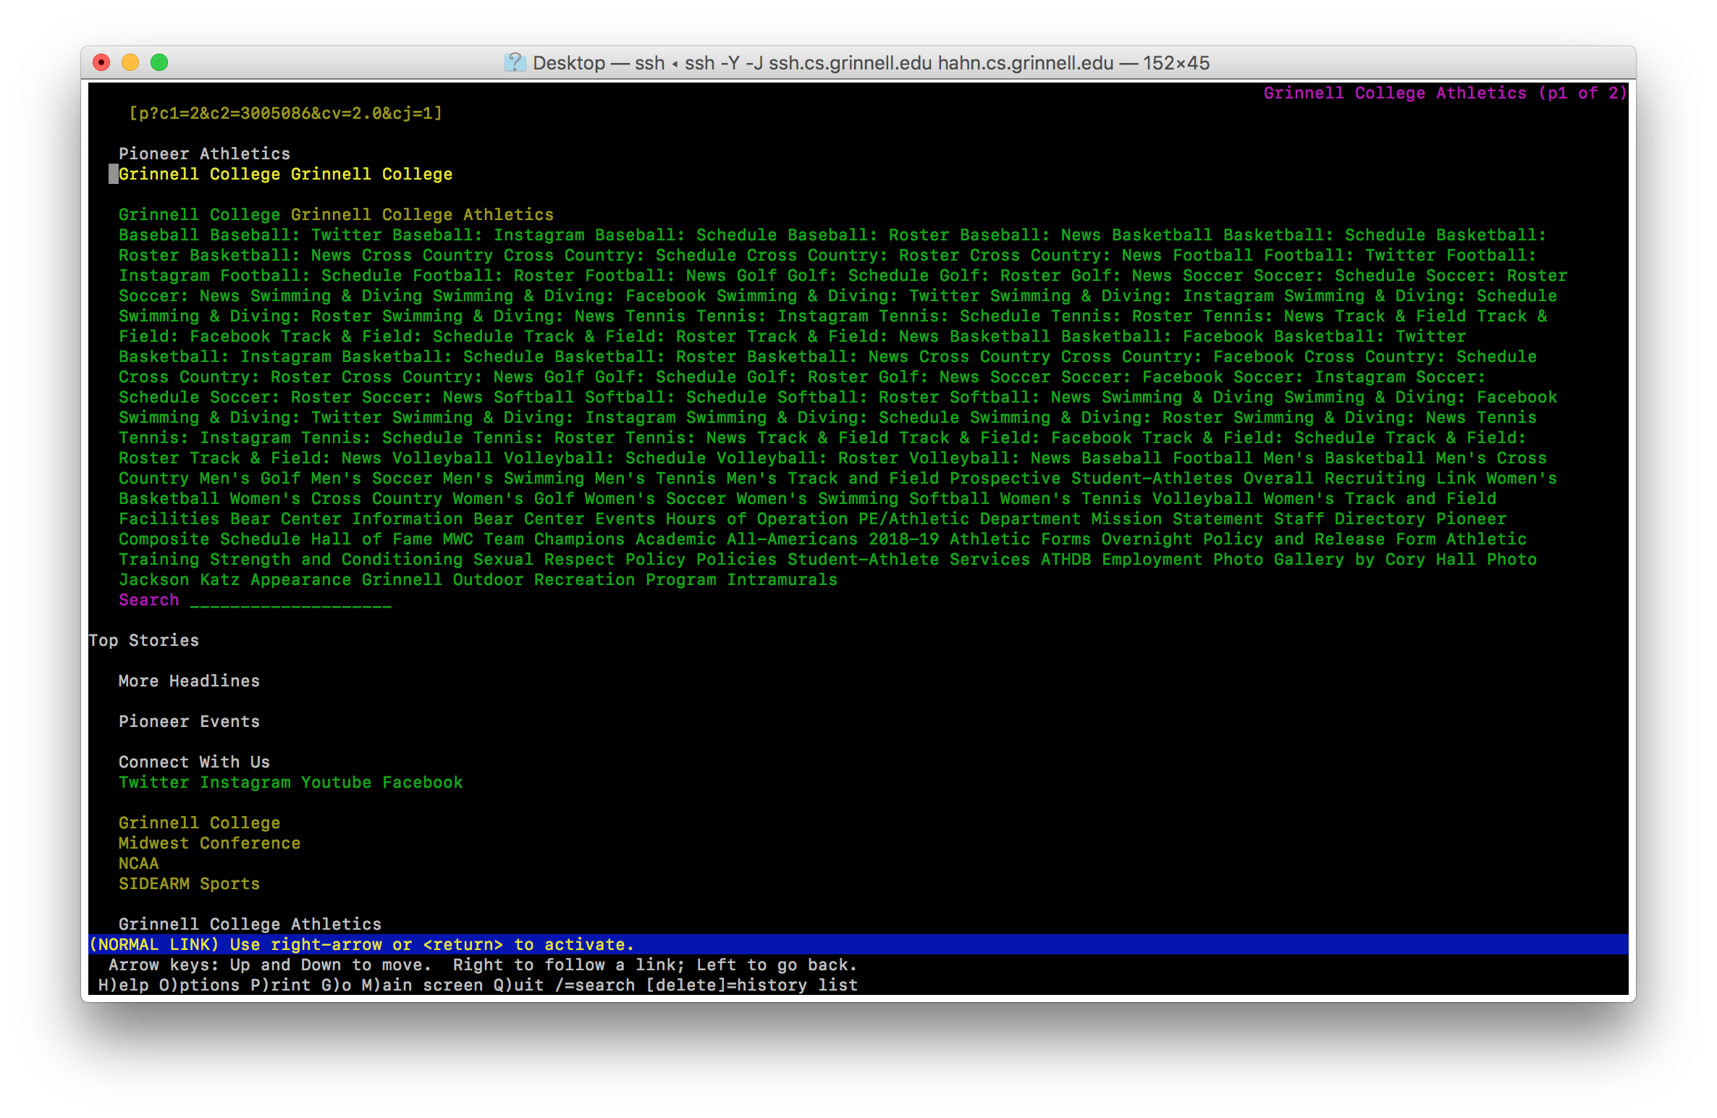Image resolution: width=1717 pixels, height=1118 pixels.
Task: Click the Pioneer Athletics text
Action: pyautogui.click(x=204, y=154)
